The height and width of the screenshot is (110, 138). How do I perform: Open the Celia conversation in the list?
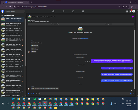tap(12, 40)
